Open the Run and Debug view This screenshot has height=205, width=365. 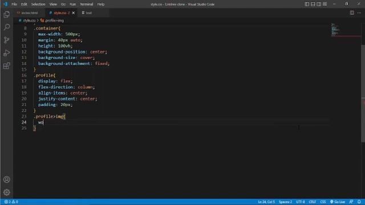pos(7,53)
